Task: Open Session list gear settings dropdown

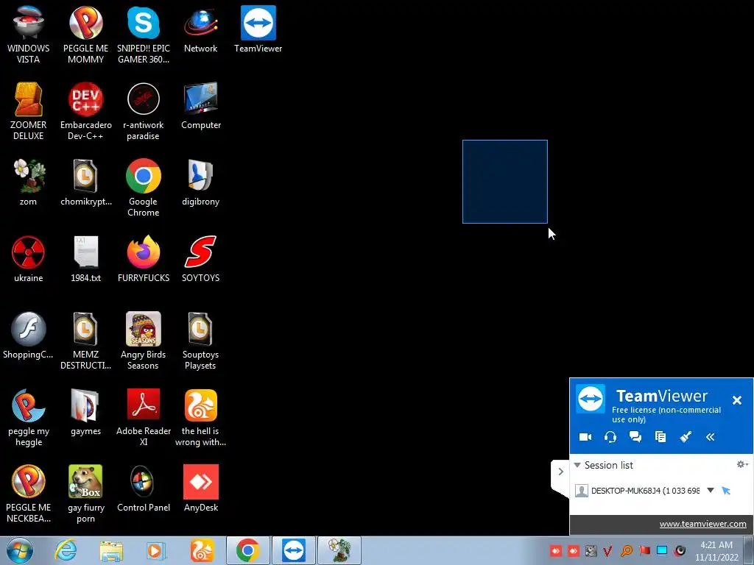Action: click(742, 464)
